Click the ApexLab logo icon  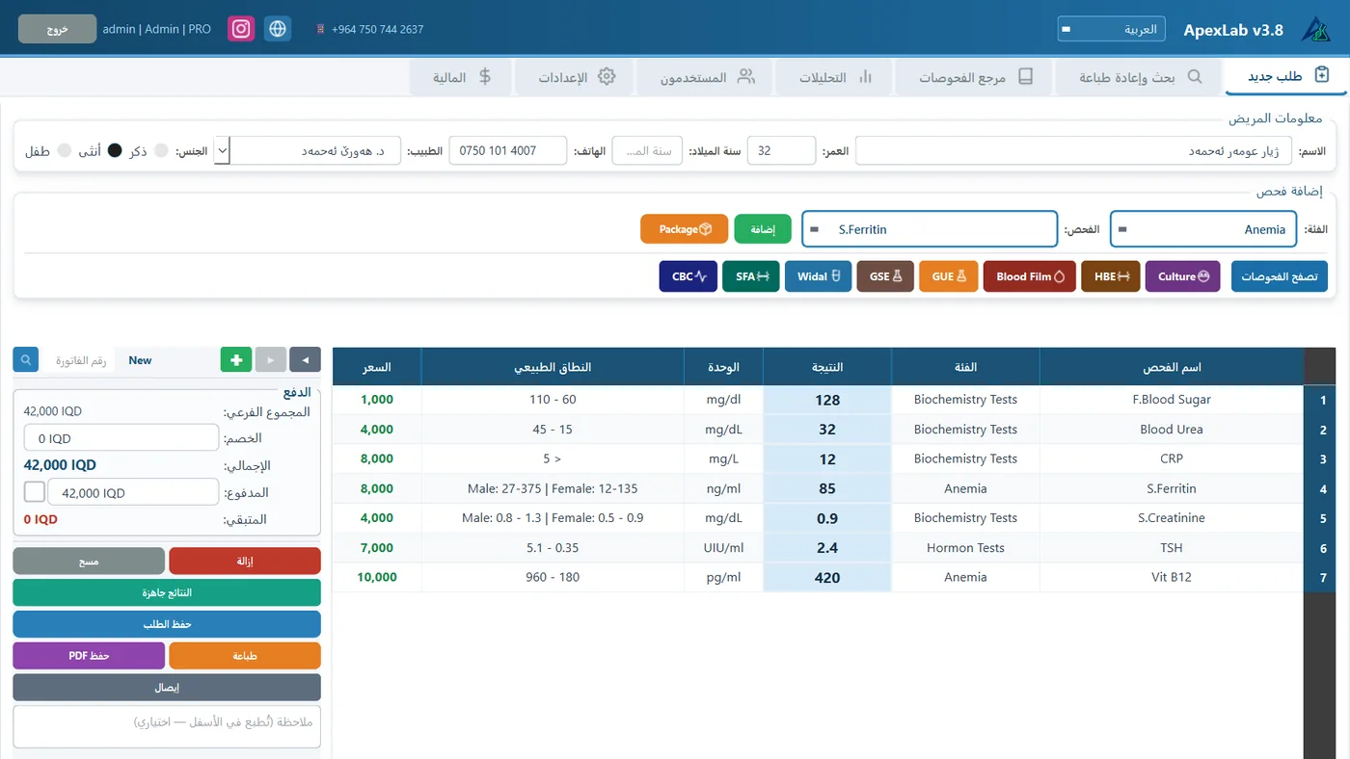tap(1315, 30)
